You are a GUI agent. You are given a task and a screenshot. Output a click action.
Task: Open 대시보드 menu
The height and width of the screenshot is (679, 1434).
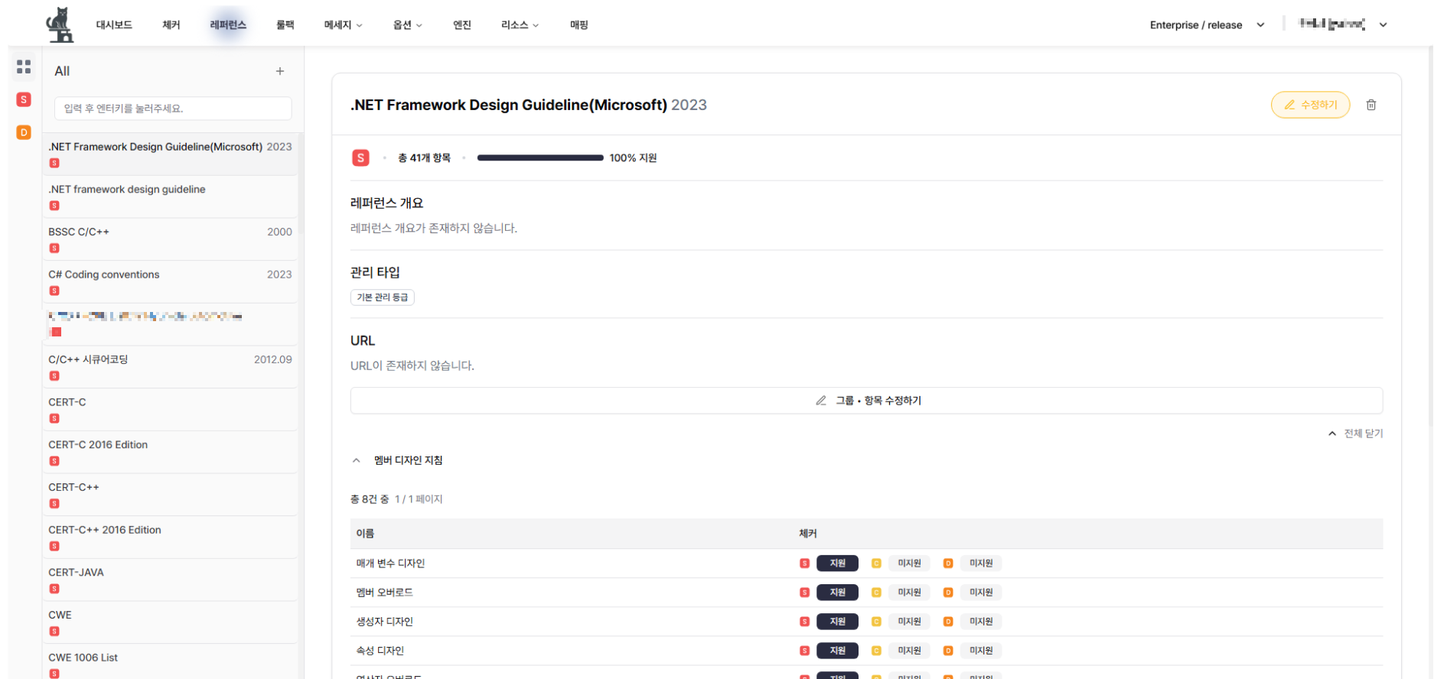[x=114, y=25]
